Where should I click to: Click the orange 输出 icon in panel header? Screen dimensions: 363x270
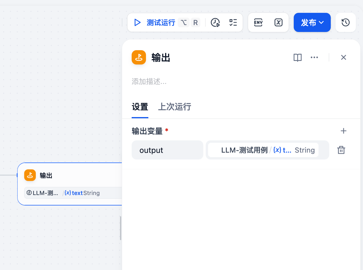(139, 57)
